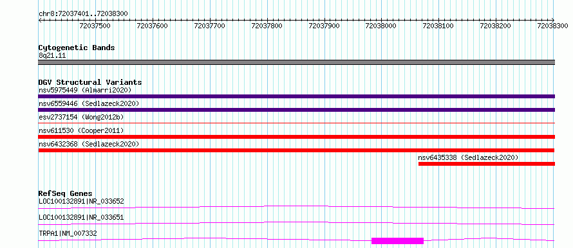This screenshot has width=573, height=248.
Task: Click the red bar for nsv611530
Action: point(296,137)
